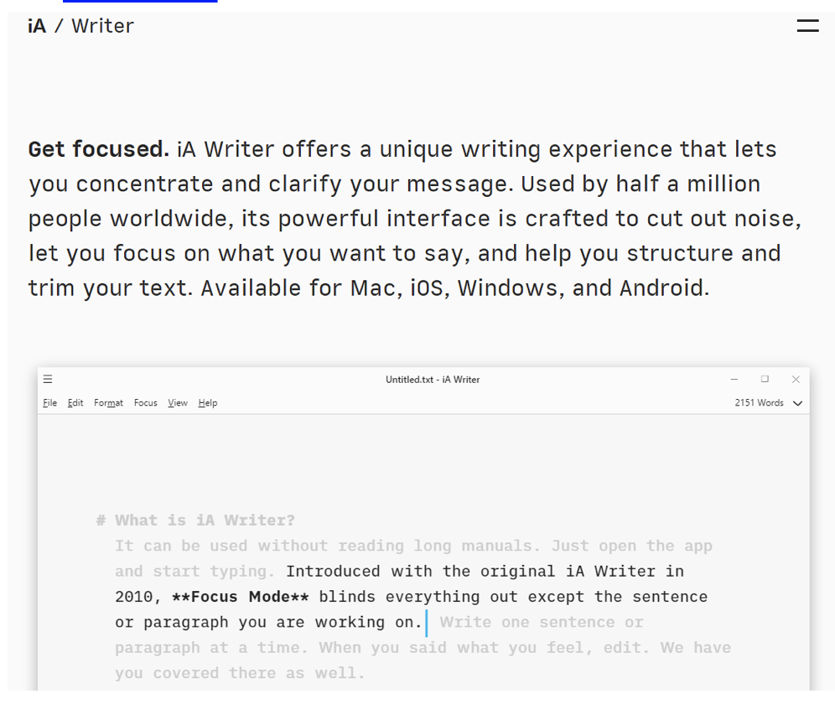835x704 pixels.
Task: Open the library sidebar hamburger icon in app window
Action: click(x=48, y=380)
